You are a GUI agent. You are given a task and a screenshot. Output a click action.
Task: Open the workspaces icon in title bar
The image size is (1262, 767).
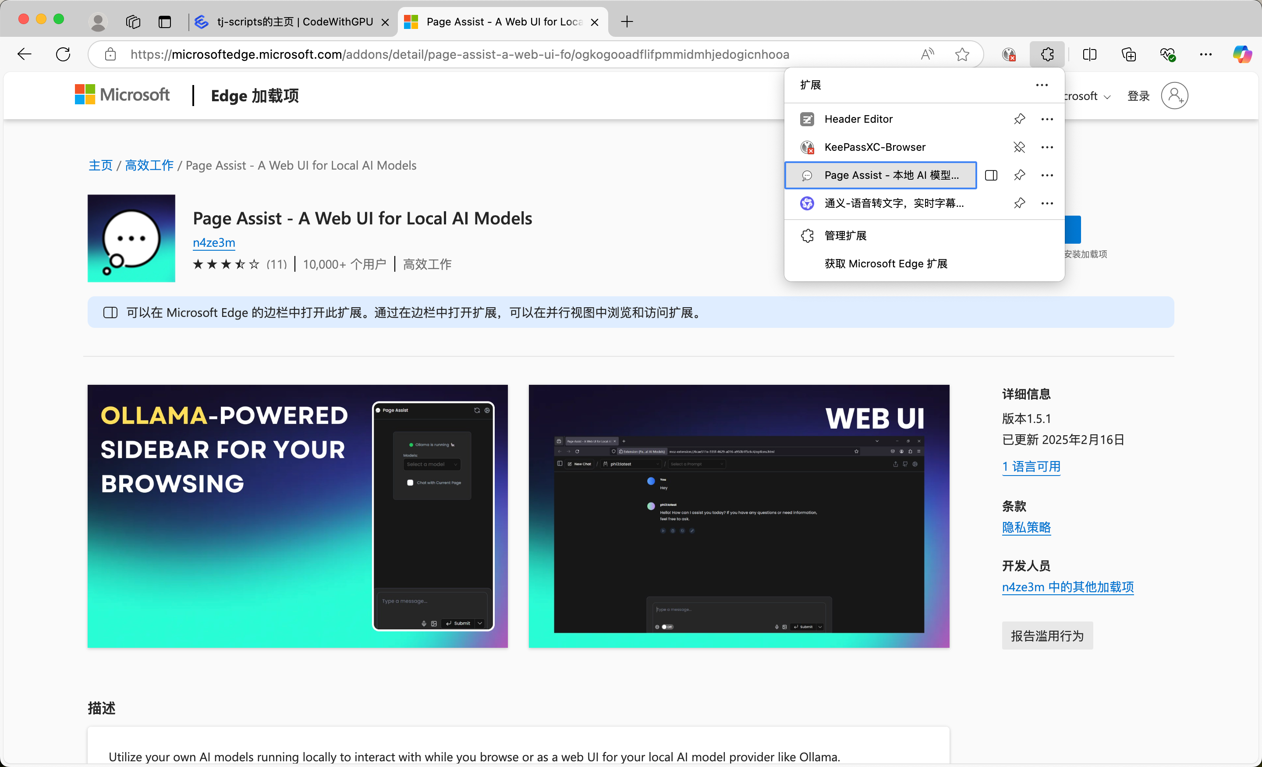(133, 22)
